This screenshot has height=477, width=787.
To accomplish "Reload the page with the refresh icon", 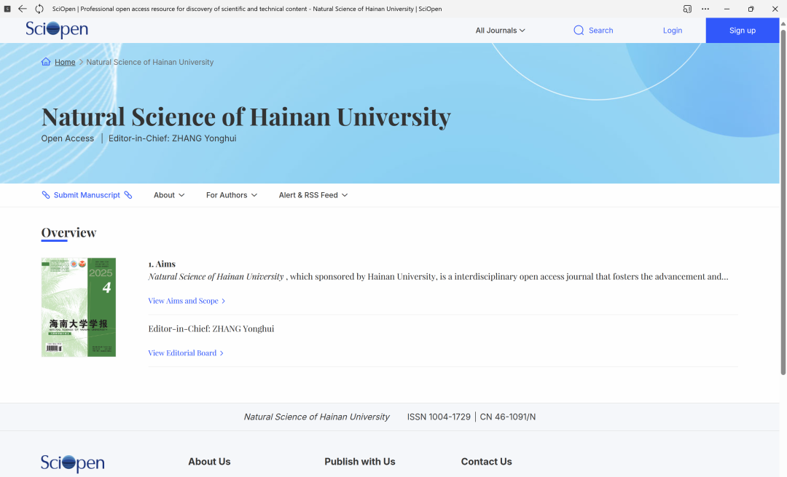I will coord(39,9).
